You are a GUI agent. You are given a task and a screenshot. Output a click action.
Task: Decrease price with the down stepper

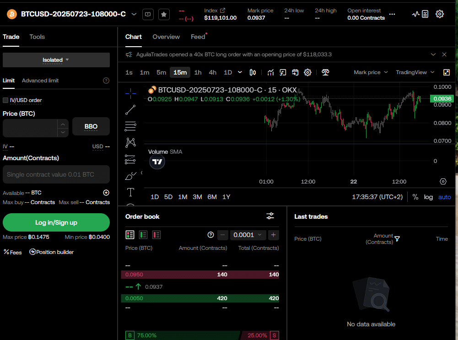[x=63, y=132]
